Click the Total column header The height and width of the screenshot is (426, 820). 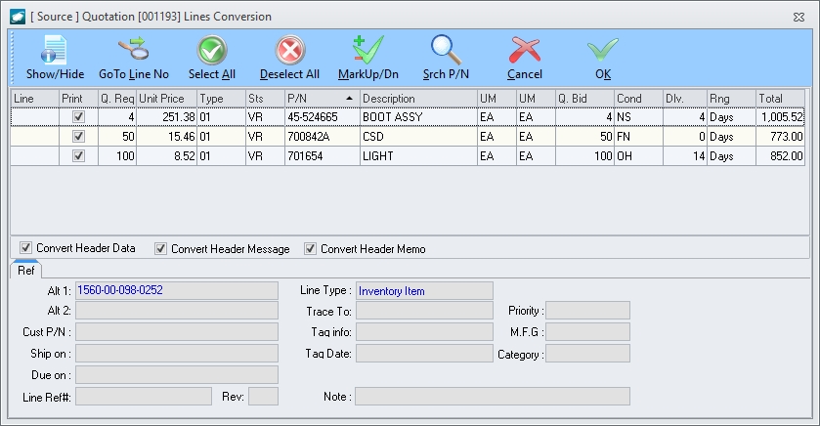(x=780, y=99)
